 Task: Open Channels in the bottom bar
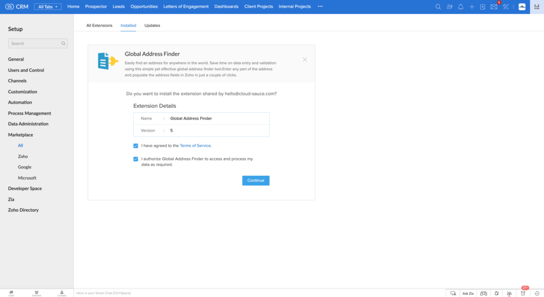[x=37, y=293]
